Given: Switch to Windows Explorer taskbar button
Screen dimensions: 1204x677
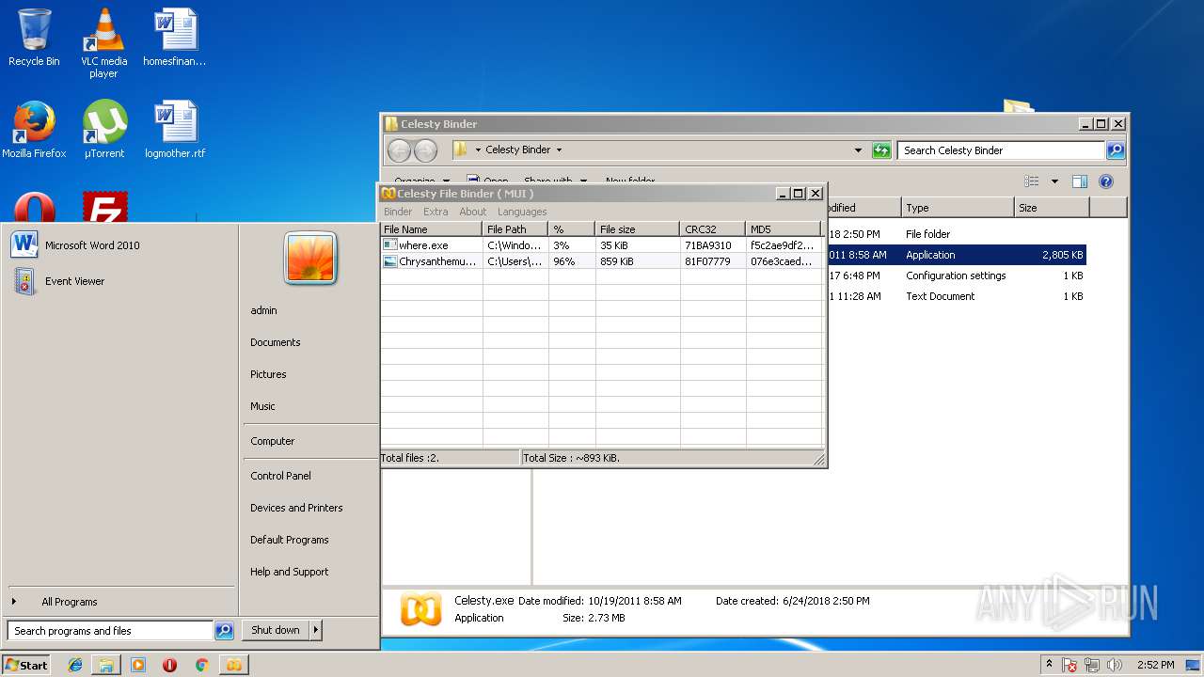Looking at the screenshot, I should click(106, 665).
